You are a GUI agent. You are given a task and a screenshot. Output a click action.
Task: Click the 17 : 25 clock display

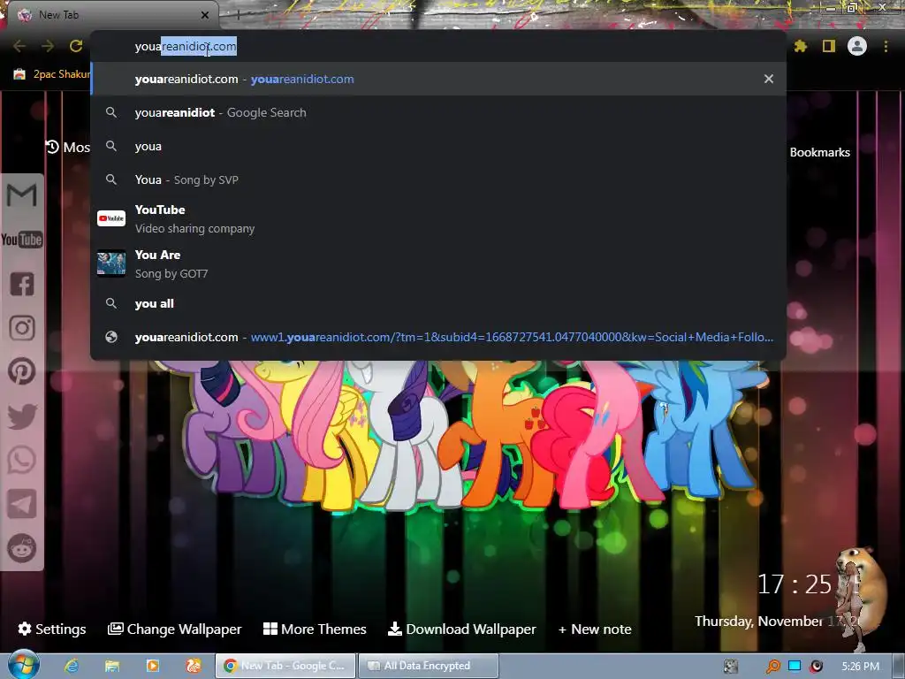tap(795, 584)
